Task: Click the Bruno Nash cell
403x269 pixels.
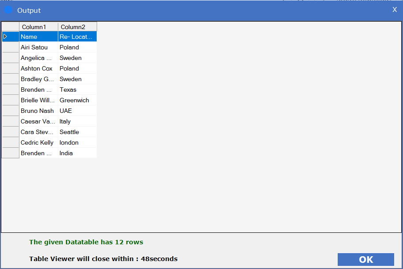Action: click(x=38, y=111)
